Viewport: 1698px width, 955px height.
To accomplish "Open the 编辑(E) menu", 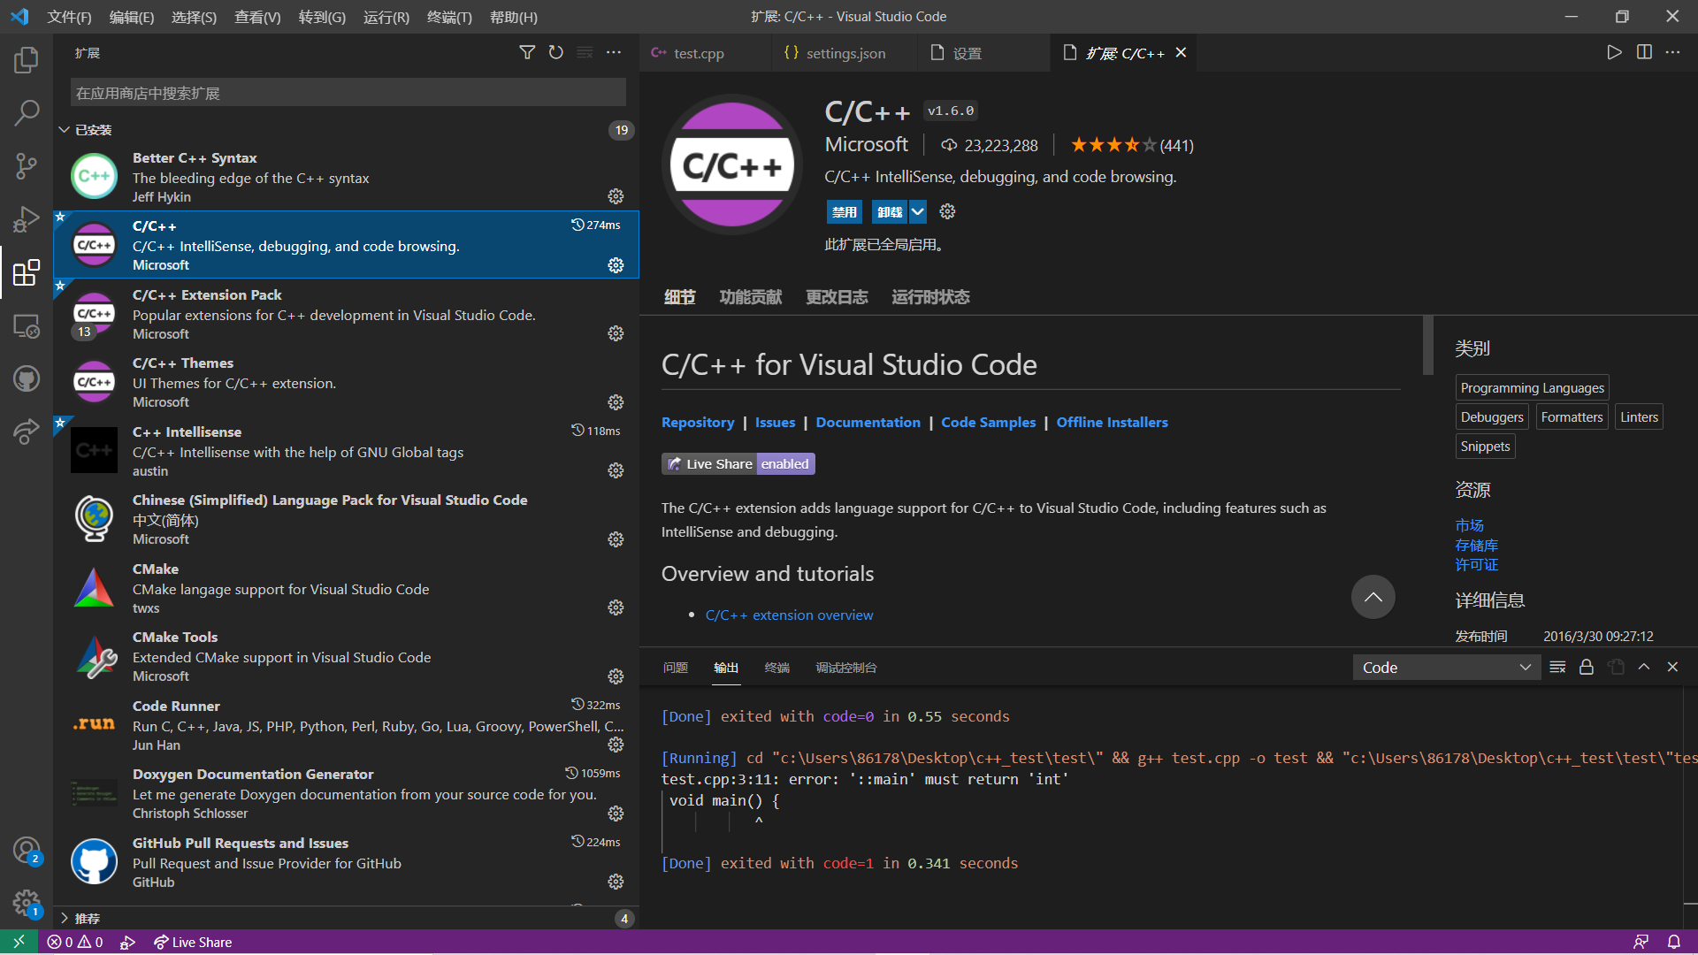I will pos(132,17).
